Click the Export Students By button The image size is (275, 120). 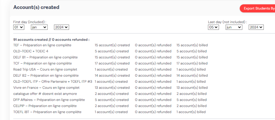point(258,8)
